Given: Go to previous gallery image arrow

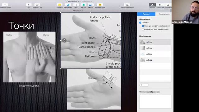Looking at the screenshot, I should point(64,40).
